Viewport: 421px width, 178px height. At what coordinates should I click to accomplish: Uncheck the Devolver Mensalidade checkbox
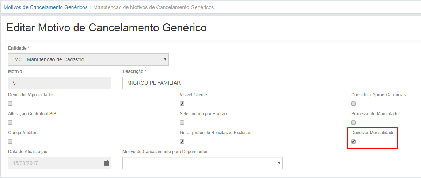(x=353, y=142)
